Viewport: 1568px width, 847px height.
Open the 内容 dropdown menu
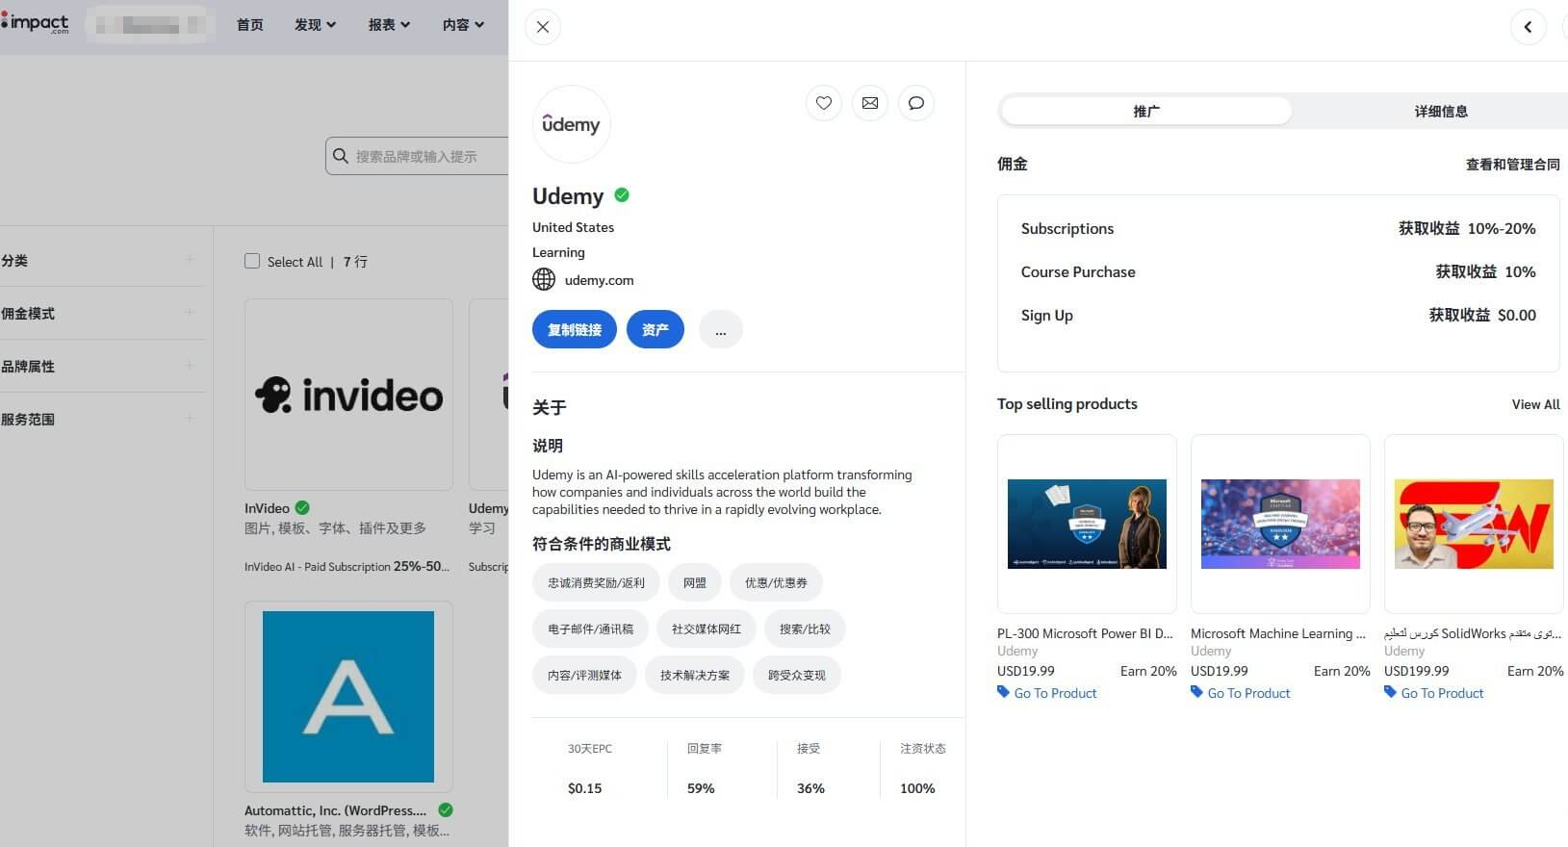pyautogui.click(x=463, y=25)
